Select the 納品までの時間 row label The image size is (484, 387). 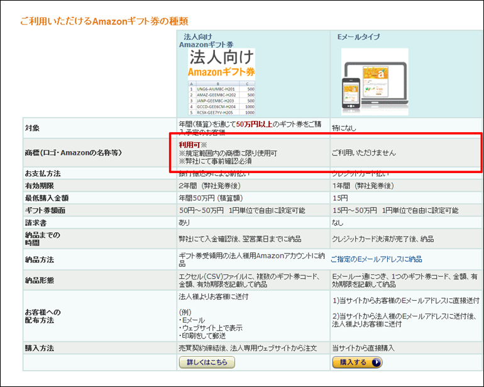point(42,239)
